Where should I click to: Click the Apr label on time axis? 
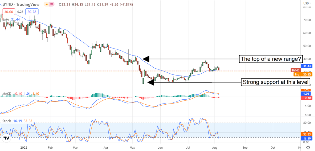tap(106, 148)
